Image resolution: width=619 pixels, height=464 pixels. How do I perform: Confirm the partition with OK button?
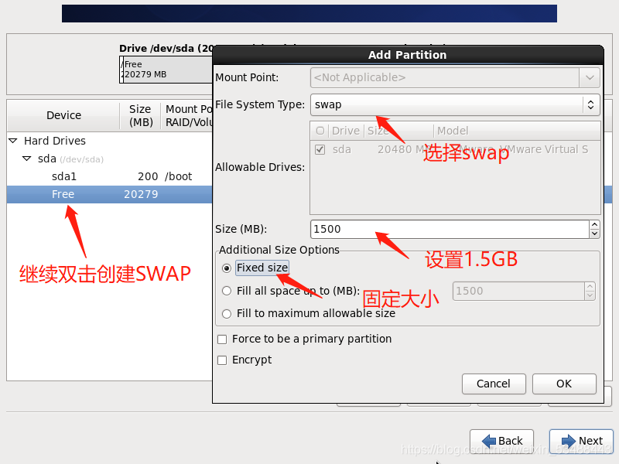click(x=564, y=384)
